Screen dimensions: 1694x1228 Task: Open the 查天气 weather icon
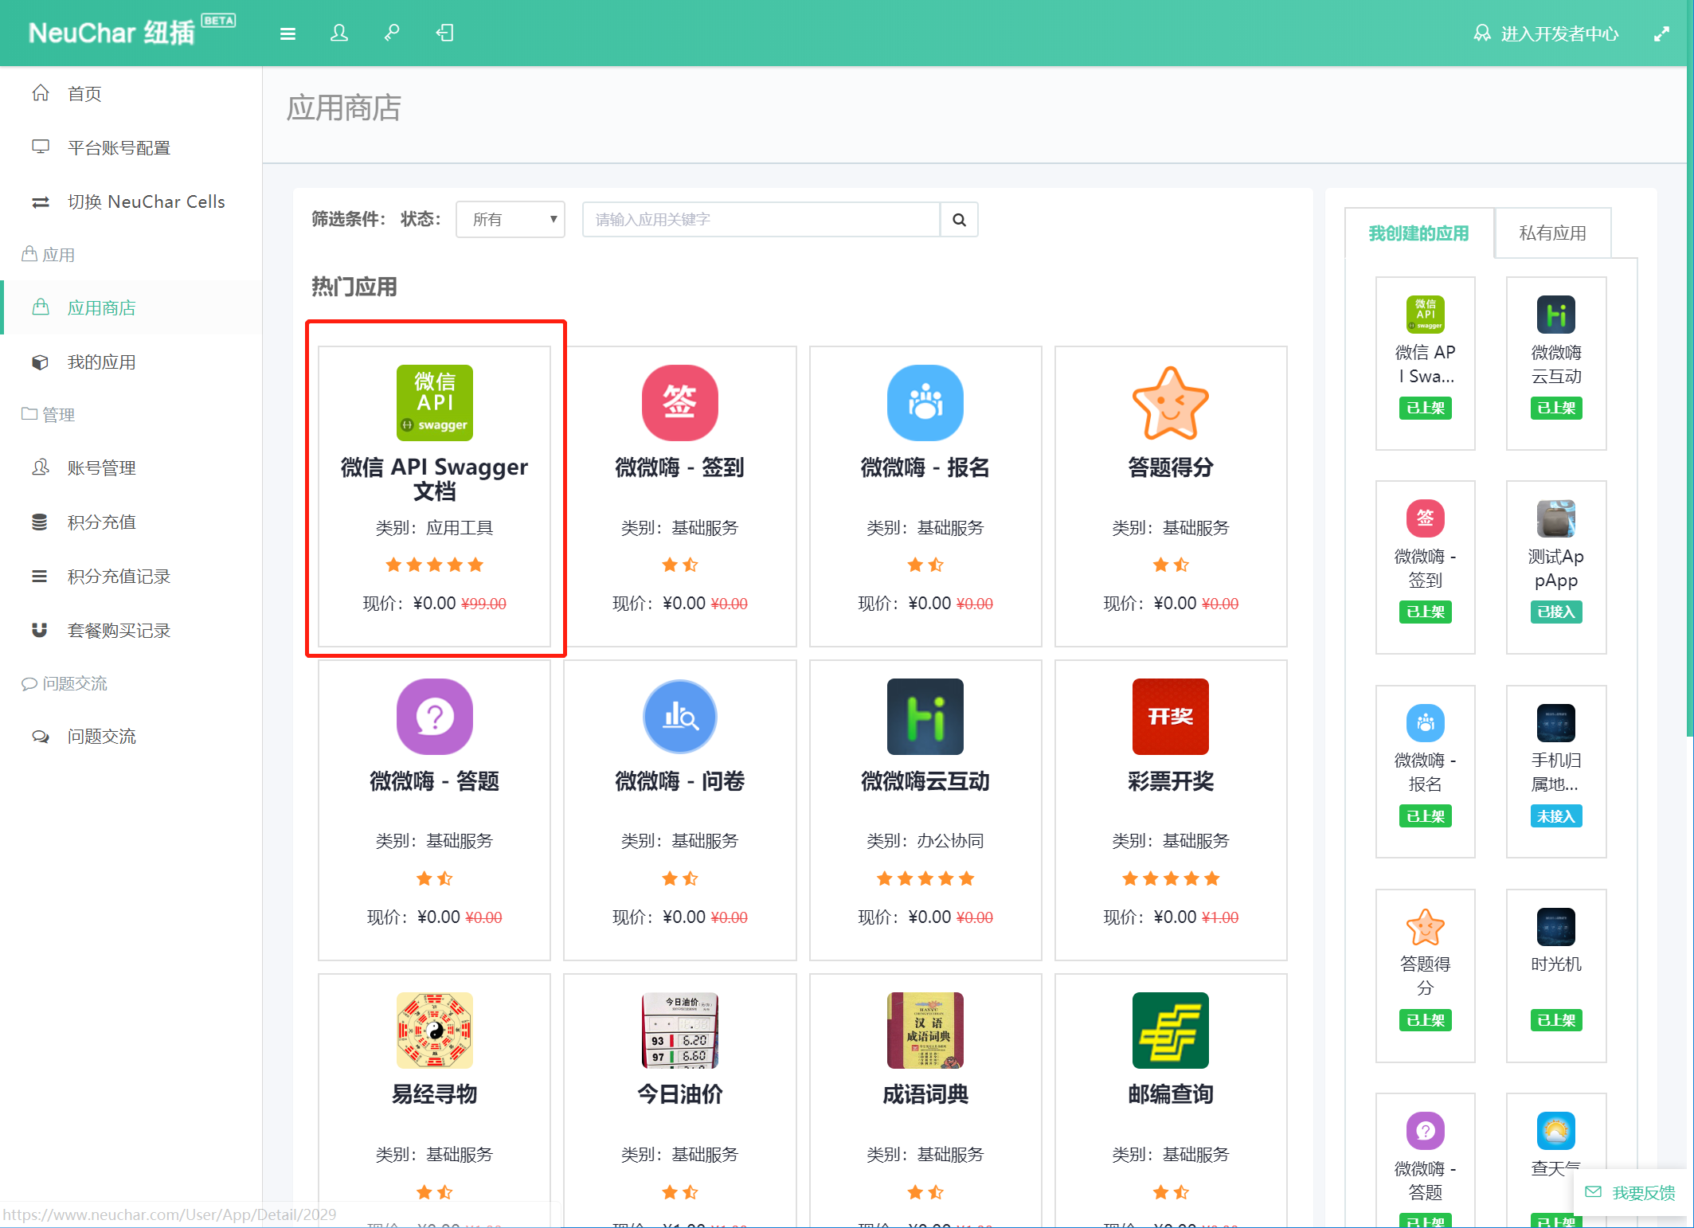pyautogui.click(x=1556, y=1131)
